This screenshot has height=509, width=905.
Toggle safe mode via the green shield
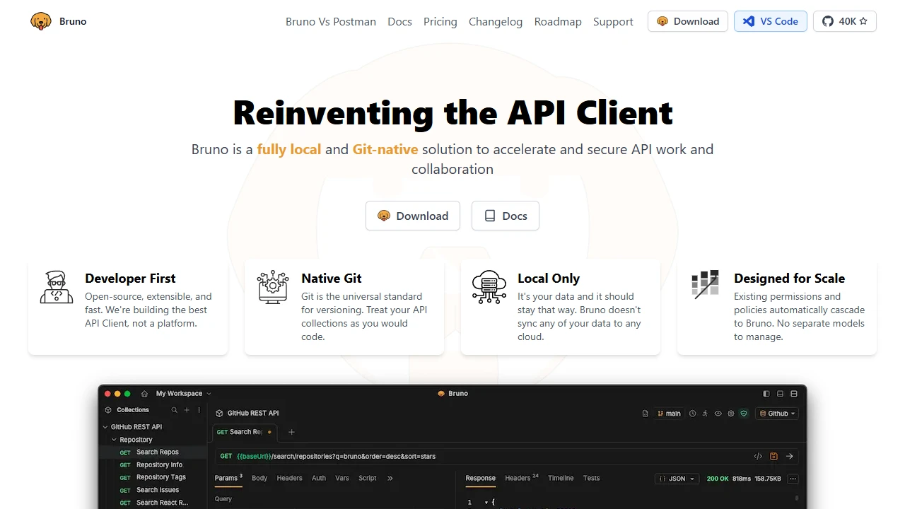point(742,413)
